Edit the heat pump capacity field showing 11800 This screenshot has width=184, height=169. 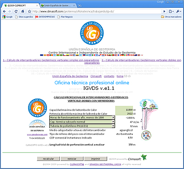pos(124,110)
